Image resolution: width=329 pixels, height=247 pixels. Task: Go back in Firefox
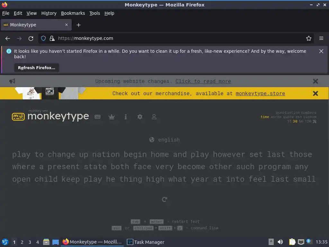tap(8, 39)
